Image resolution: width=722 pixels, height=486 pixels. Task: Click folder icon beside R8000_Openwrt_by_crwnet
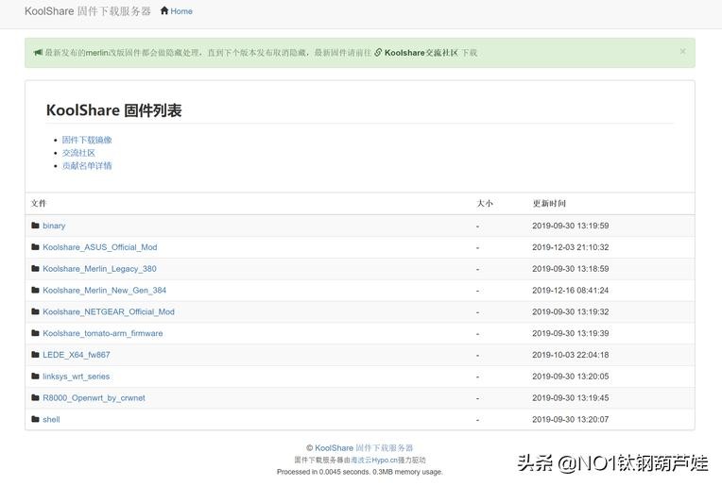[36, 397]
